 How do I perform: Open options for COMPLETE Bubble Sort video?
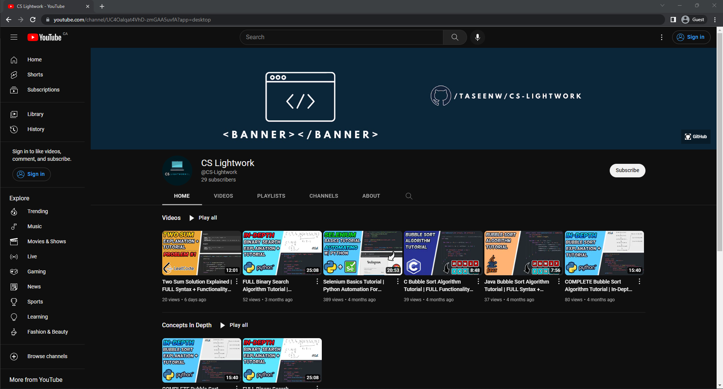click(x=639, y=282)
